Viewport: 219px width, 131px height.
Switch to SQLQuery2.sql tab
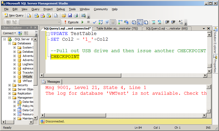click(x=167, y=28)
